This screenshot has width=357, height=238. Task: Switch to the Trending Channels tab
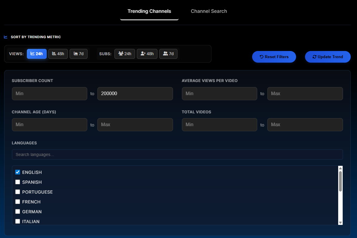point(149,11)
